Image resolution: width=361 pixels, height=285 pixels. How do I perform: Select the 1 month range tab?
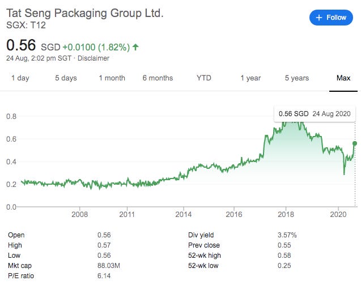[x=112, y=78]
